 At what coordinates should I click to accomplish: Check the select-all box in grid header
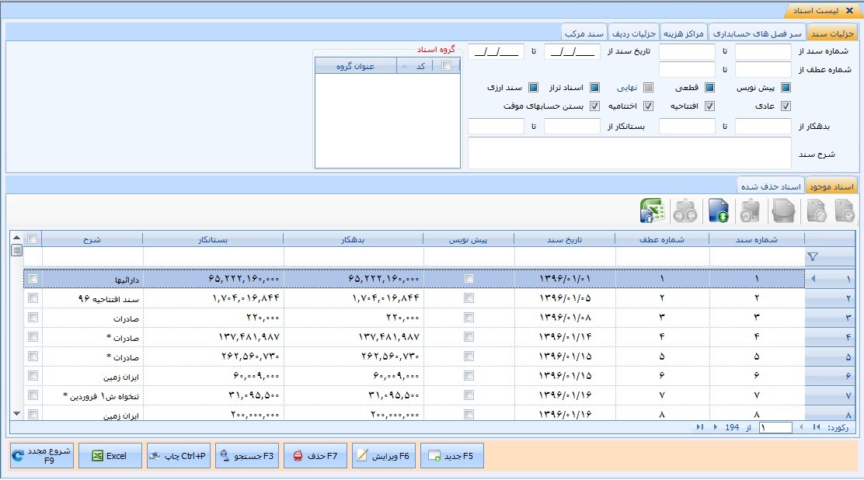[32, 239]
